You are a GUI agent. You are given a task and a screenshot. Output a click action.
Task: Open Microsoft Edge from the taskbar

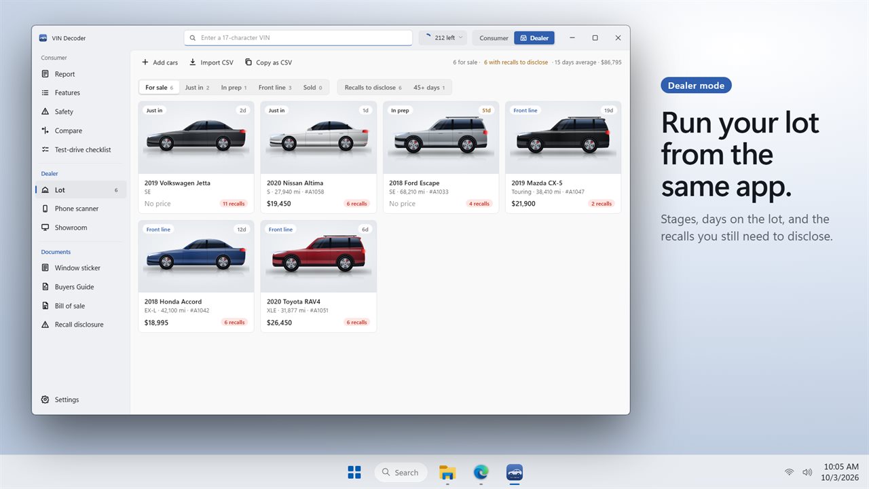[x=481, y=472]
